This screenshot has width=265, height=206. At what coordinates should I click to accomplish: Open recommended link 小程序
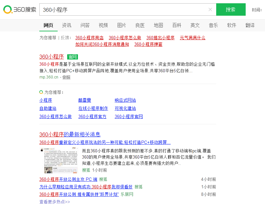[x=46, y=100]
